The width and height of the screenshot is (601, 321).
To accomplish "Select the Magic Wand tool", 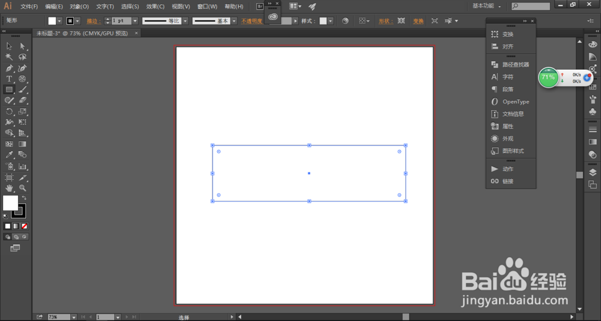I will coord(9,57).
